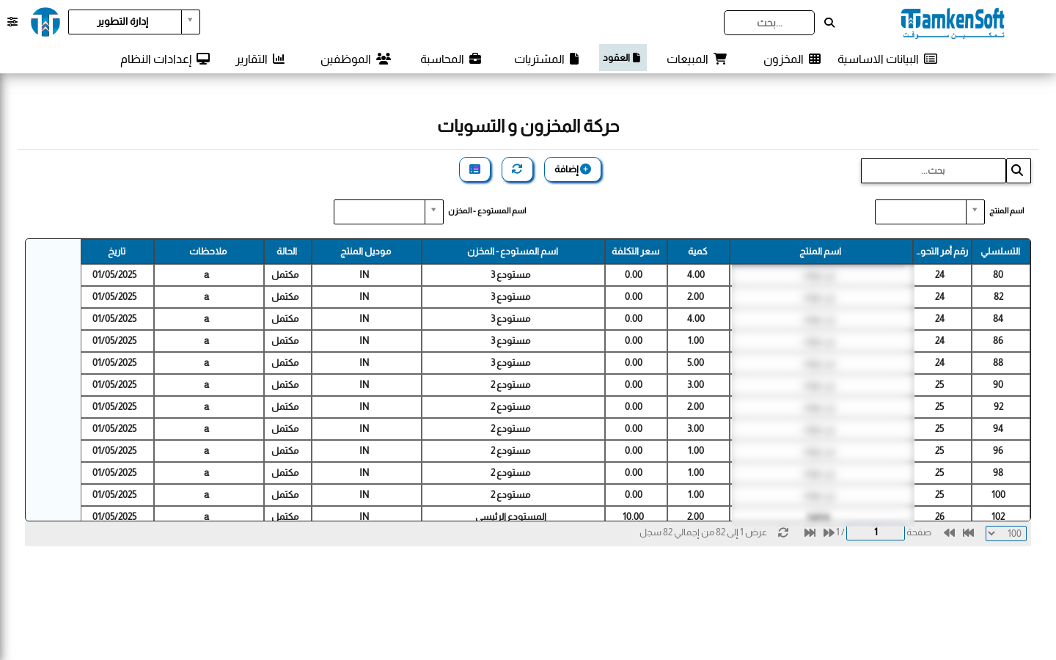Sort by كمية column header
Viewport: 1056px width, 660px height.
click(x=698, y=252)
